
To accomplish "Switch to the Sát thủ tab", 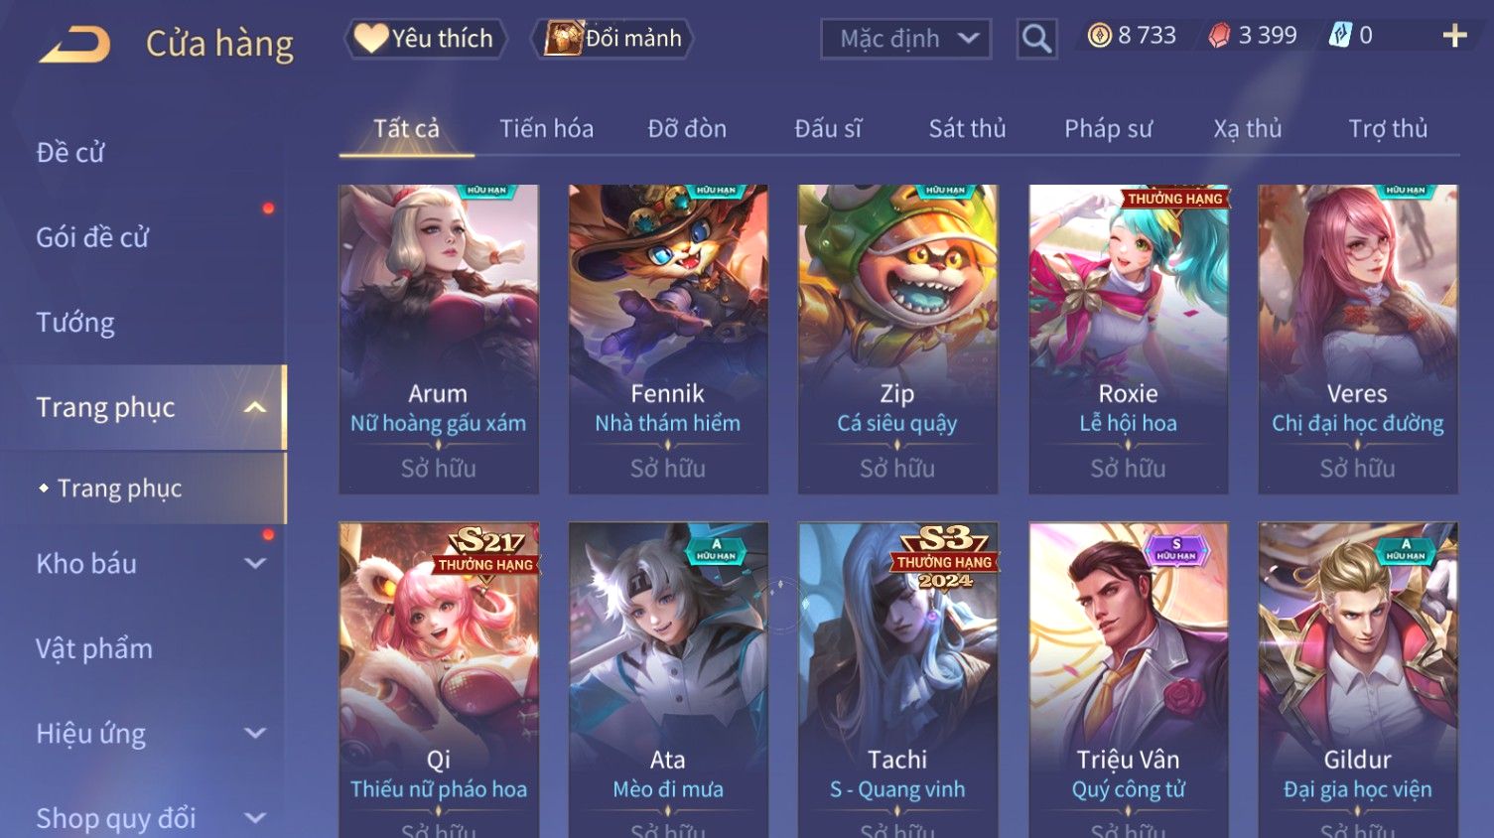I will pos(967,129).
